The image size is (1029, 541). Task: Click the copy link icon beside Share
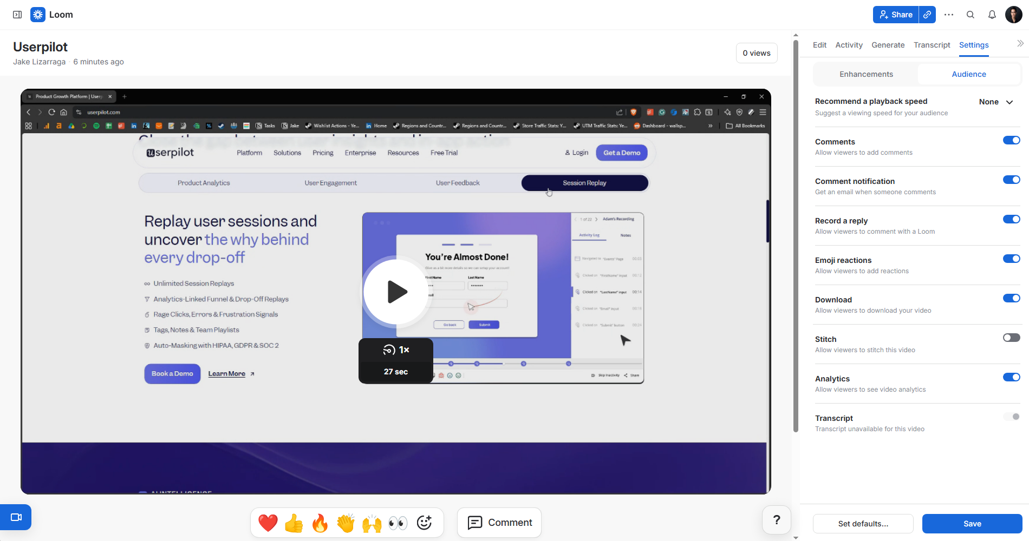tap(928, 15)
